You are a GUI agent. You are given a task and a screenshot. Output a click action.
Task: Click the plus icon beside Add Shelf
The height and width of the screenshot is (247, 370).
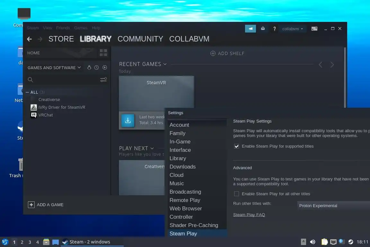pyautogui.click(x=213, y=53)
